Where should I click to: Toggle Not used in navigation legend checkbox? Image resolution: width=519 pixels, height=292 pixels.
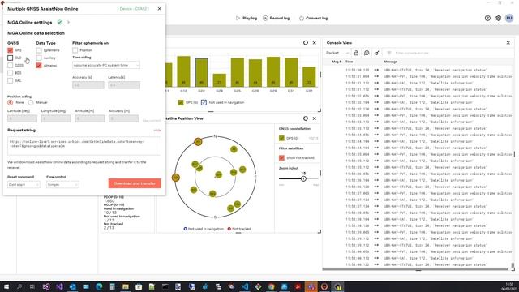[x=204, y=102]
